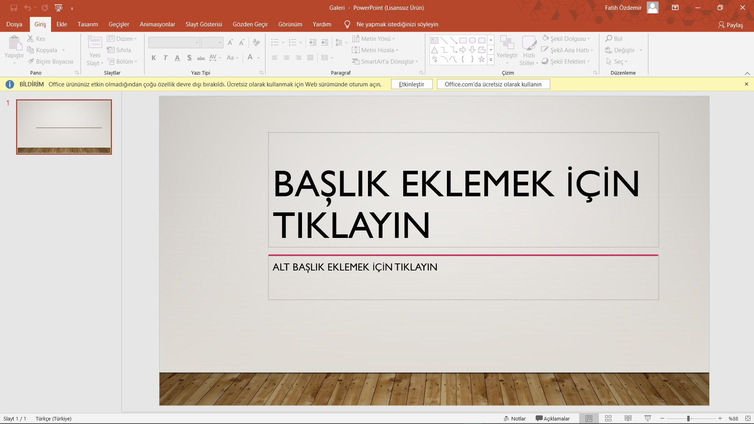Dismiss the BİLDİRİM notification bar
Image resolution: width=754 pixels, height=424 pixels.
[x=747, y=84]
